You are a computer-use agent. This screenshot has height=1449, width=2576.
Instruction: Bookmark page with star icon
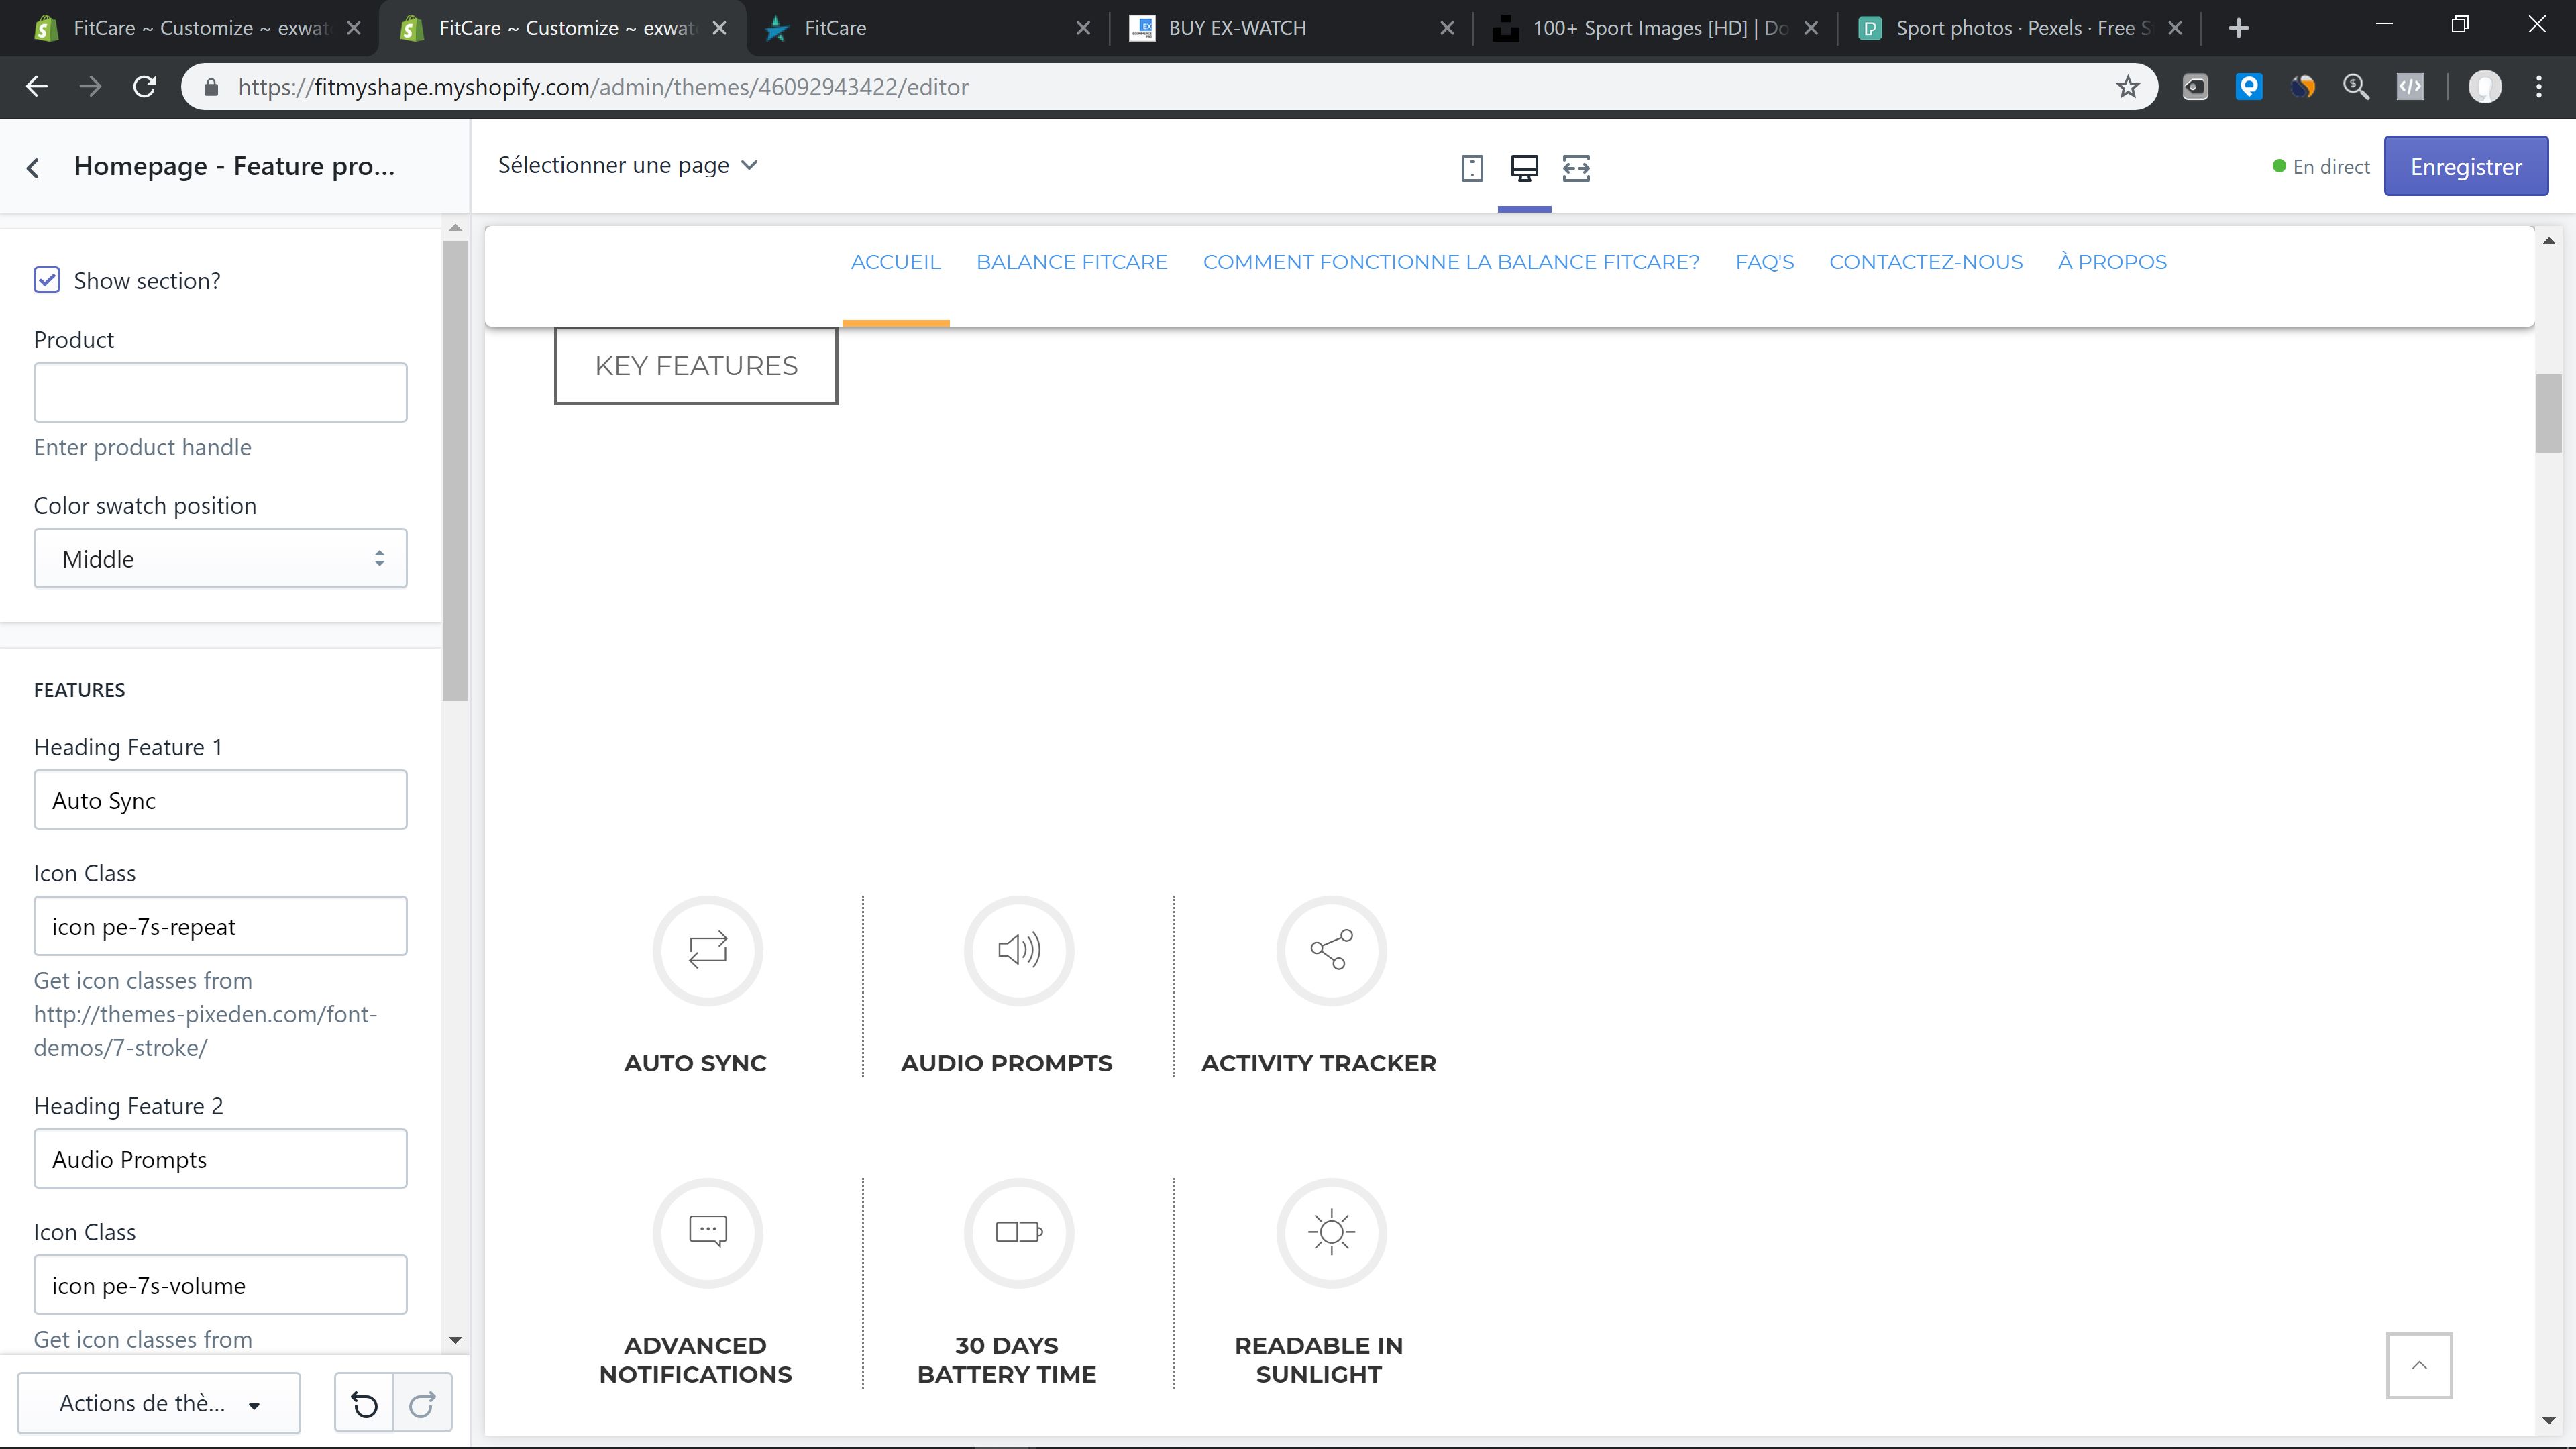2127,87
